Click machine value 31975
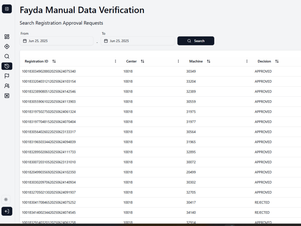The height and width of the screenshot is (226, 301). [x=191, y=112]
